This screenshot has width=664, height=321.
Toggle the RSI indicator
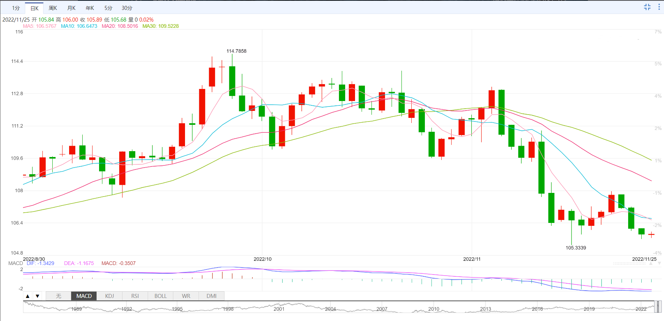[x=135, y=296]
